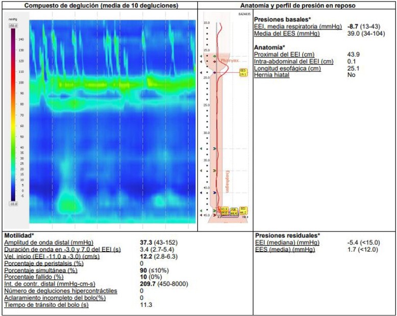This screenshot has height=316, width=397.
Task: Open 'Número de degluciones hipercontráctiles' label
Action: (x=61, y=291)
